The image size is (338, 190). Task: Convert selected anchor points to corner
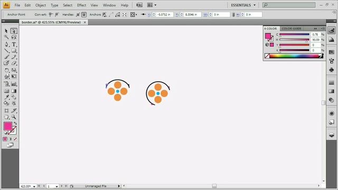(x=51, y=15)
